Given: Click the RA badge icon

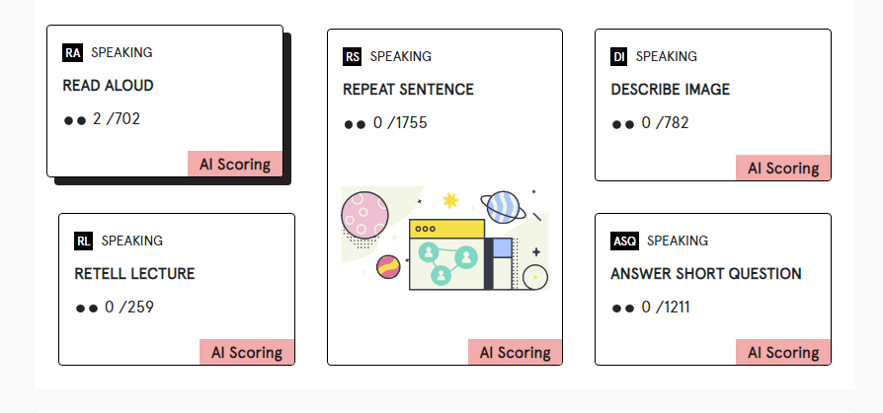Looking at the screenshot, I should click(x=72, y=52).
